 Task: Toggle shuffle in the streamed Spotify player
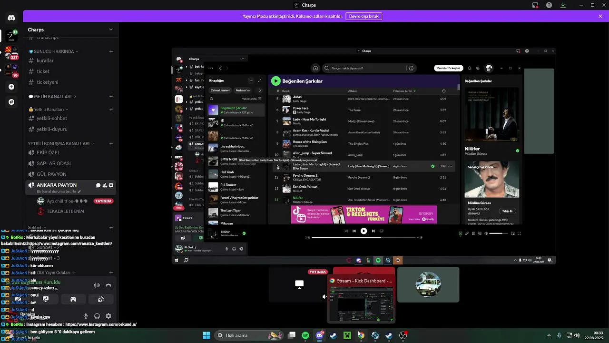pyautogui.click(x=346, y=231)
